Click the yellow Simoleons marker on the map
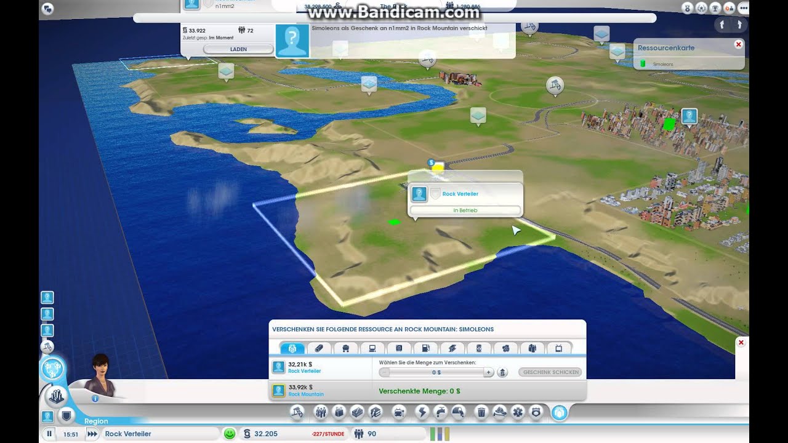This screenshot has width=788, height=443. [438, 167]
